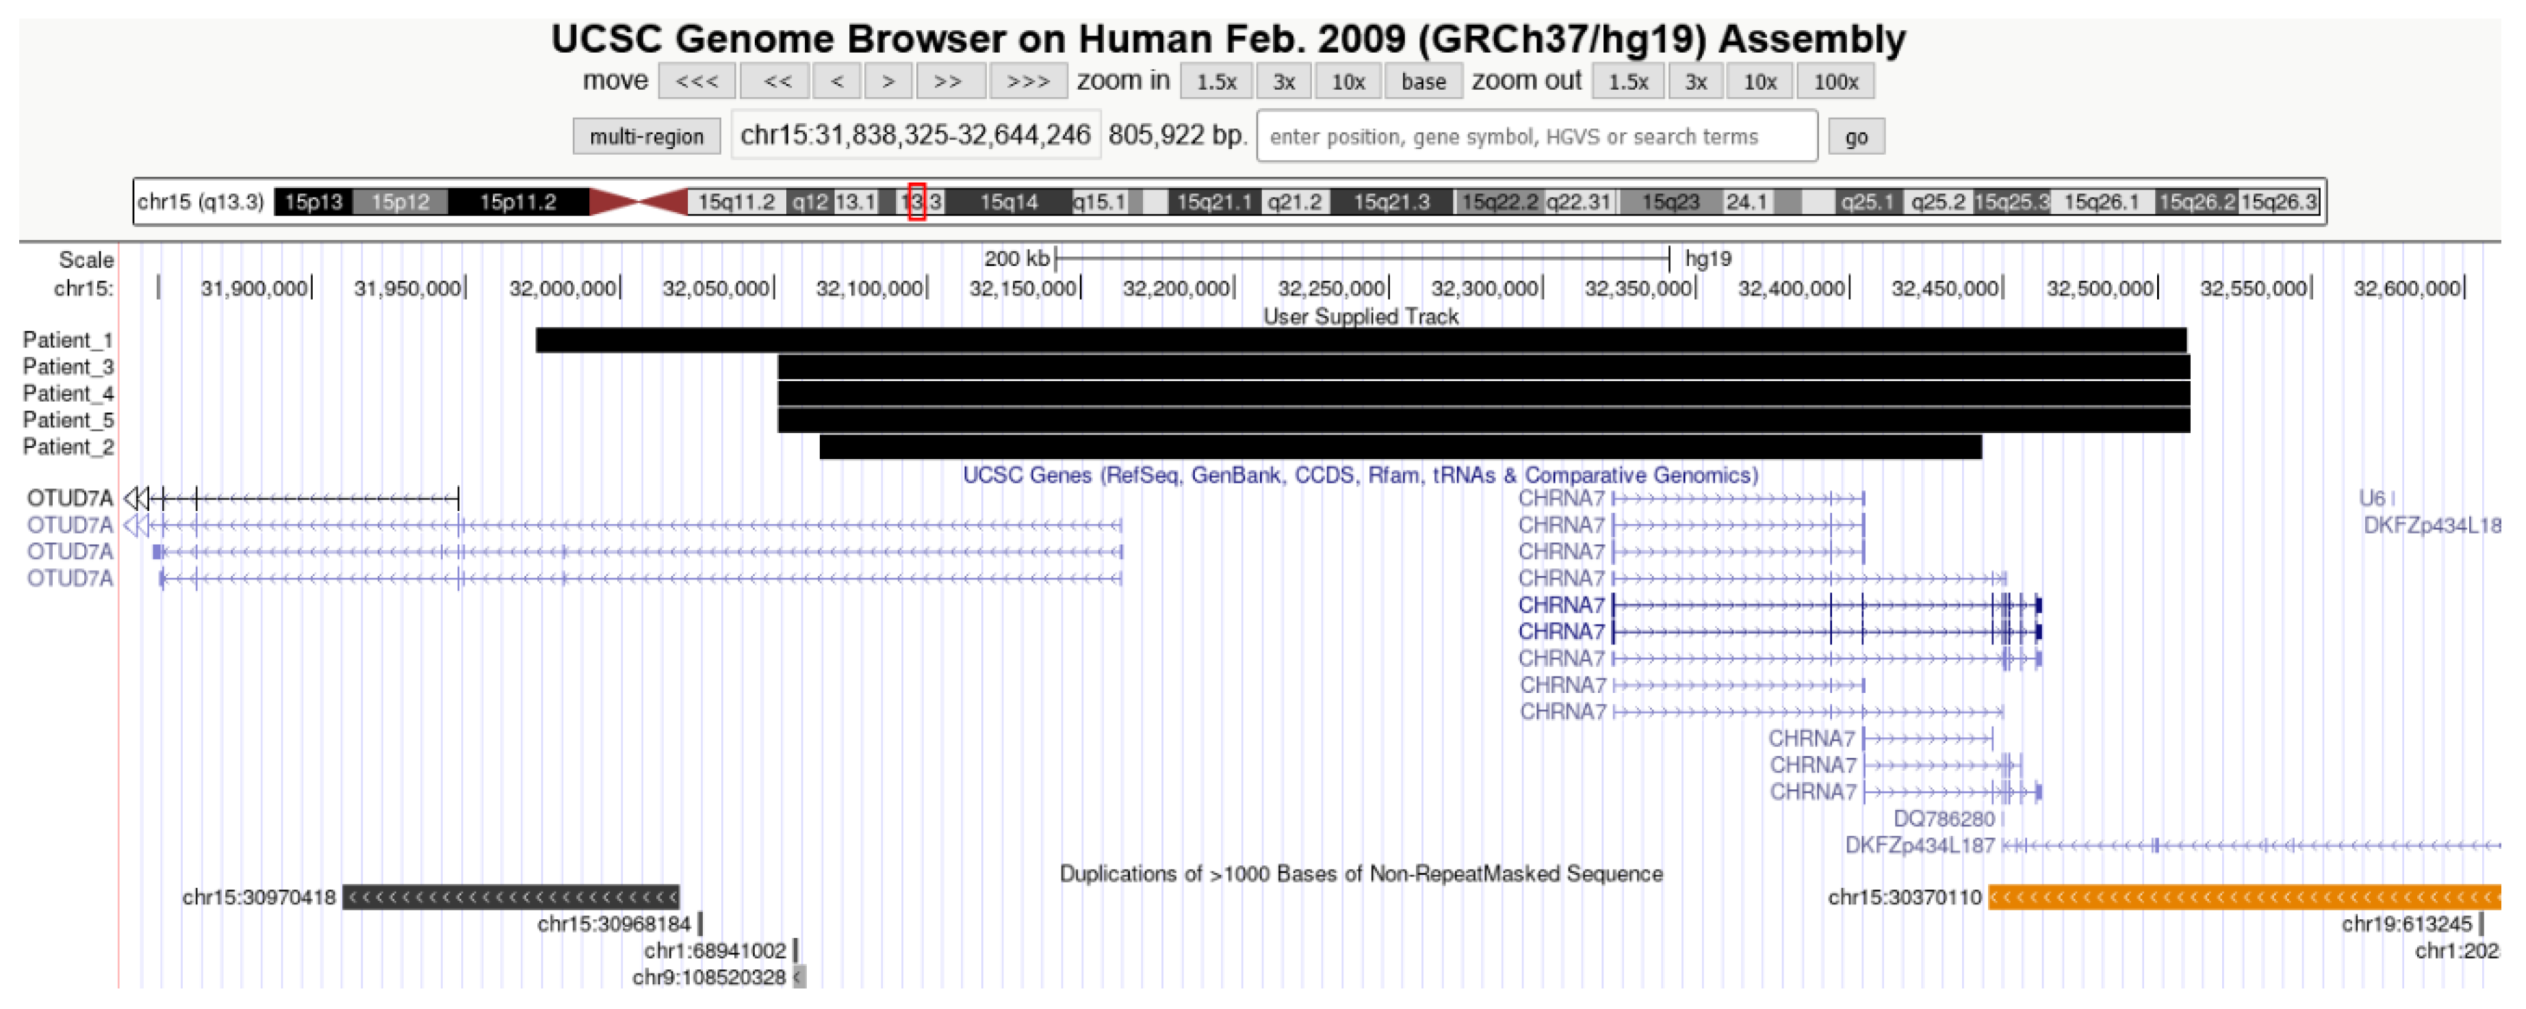Viewport: 2526px width, 1009px height.
Task: Focus the position or gene search field
Action: point(1536,135)
